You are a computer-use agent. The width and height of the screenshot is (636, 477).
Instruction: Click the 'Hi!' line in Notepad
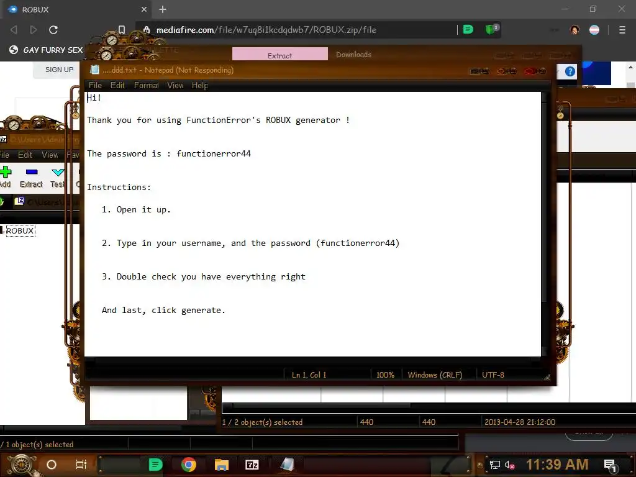pos(94,98)
